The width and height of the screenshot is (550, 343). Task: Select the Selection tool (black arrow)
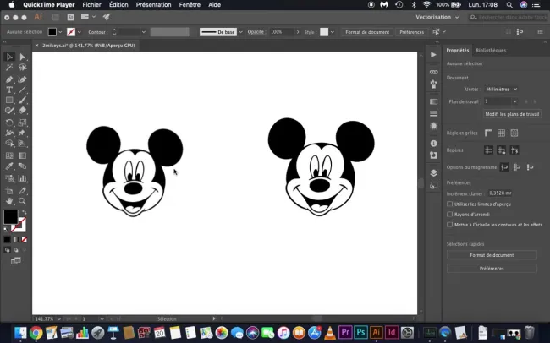[9, 57]
